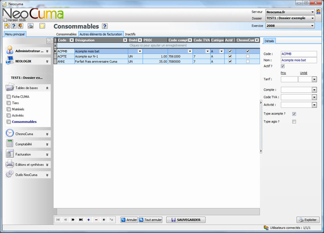Go to the last record with the navigator
Image resolution: width=324 pixels, height=233 pixels.
(81, 220)
